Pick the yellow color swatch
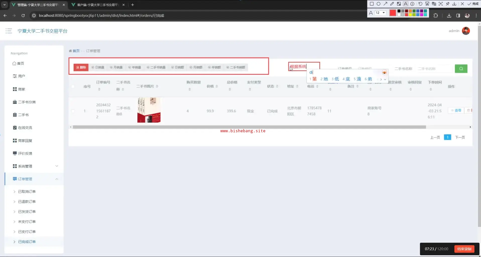Screen dimensions: 481x257 410,15
